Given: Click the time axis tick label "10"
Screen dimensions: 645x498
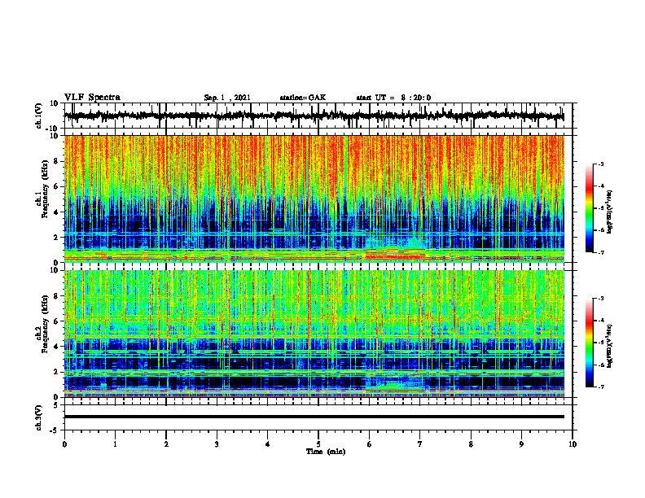Looking at the screenshot, I should click(573, 444).
